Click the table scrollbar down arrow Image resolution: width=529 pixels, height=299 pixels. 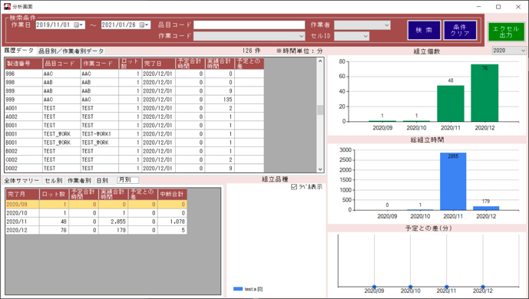pyautogui.click(x=320, y=169)
